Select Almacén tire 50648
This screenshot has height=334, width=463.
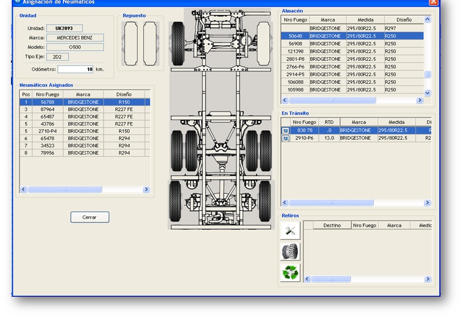pos(352,36)
